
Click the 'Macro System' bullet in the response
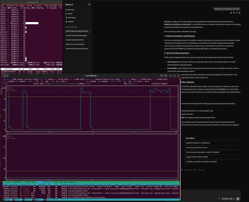[202, 64]
